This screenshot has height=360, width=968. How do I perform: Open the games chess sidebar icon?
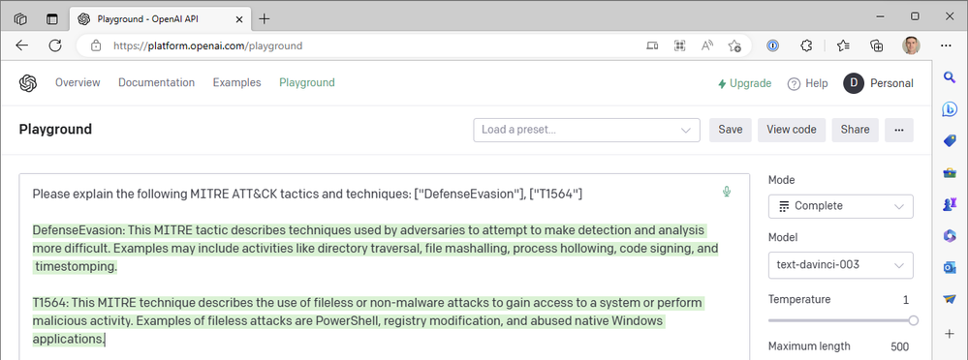950,204
